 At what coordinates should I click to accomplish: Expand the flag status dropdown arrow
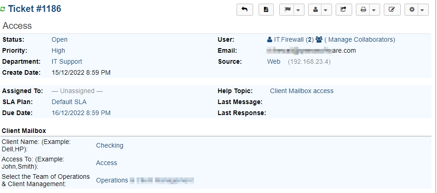coord(299,10)
